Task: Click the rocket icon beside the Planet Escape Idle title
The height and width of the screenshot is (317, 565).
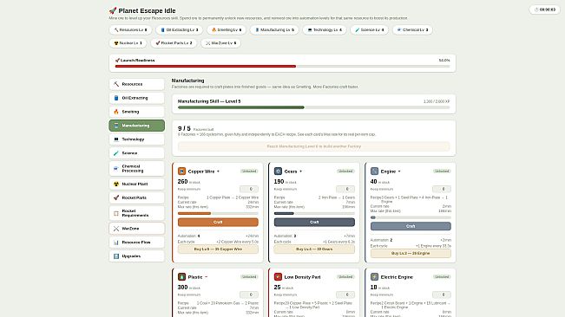Action: click(113, 10)
